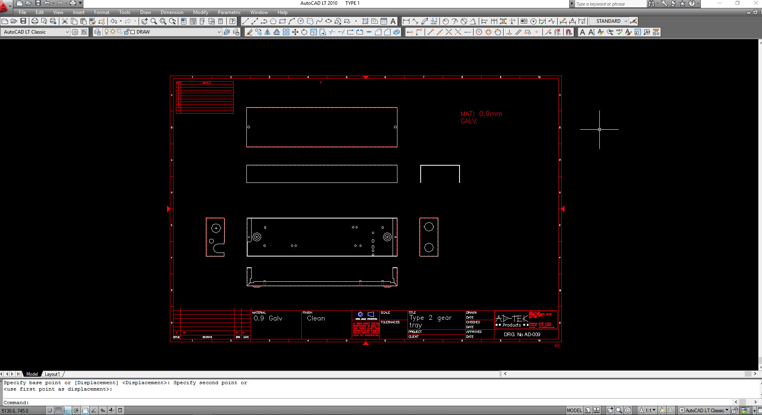
Task: Select the Erase tool
Action: 249,32
